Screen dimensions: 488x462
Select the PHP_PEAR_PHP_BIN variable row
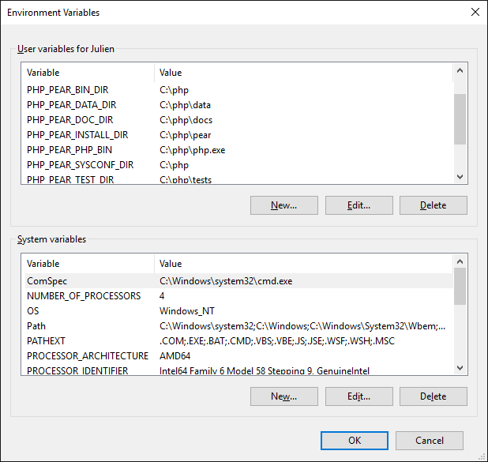238,150
